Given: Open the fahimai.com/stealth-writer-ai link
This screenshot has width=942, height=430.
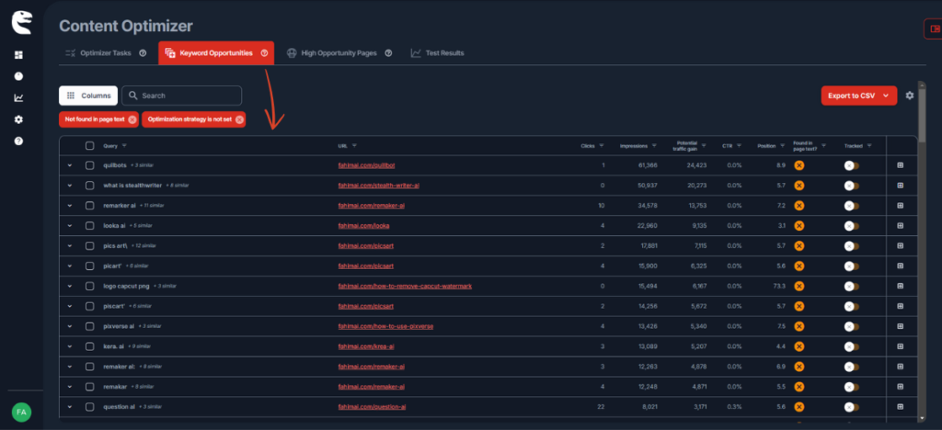Looking at the screenshot, I should point(378,186).
